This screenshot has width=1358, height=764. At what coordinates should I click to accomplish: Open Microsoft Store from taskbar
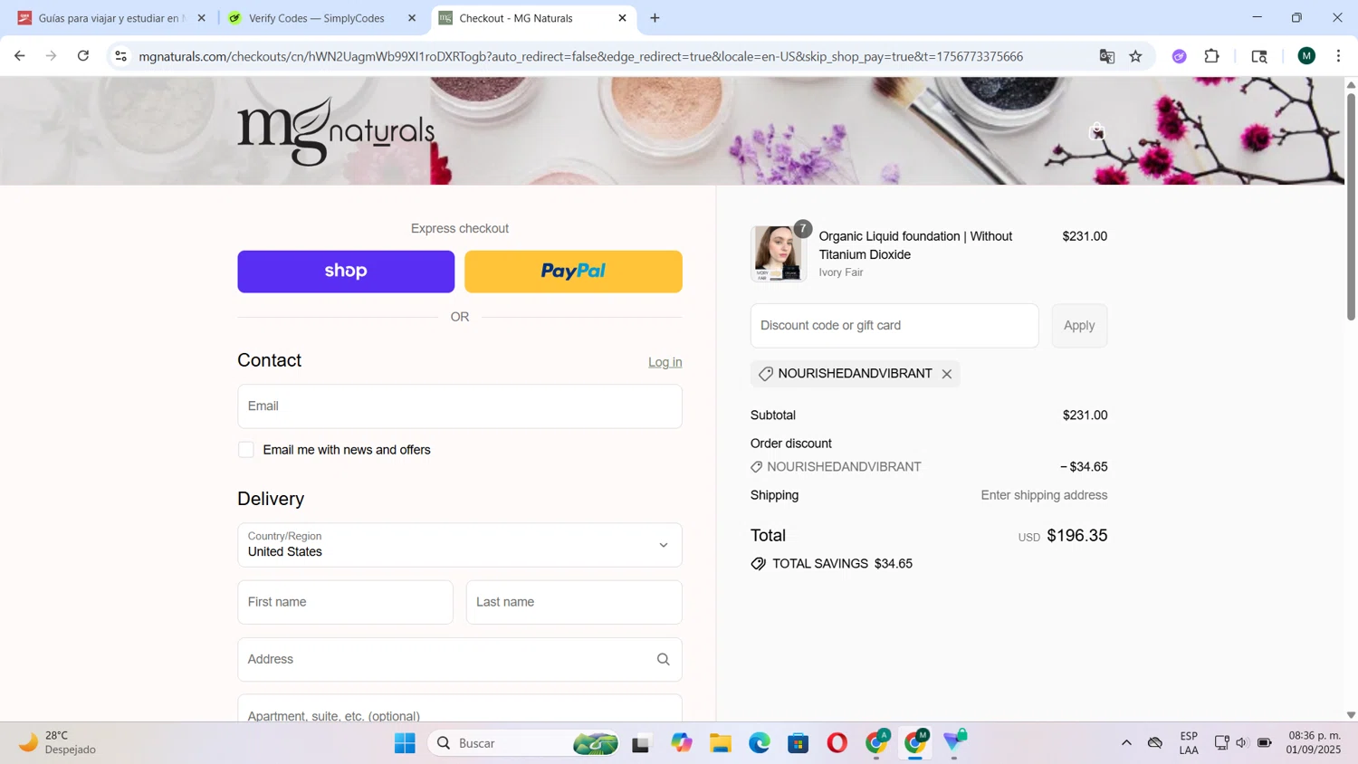(x=798, y=743)
